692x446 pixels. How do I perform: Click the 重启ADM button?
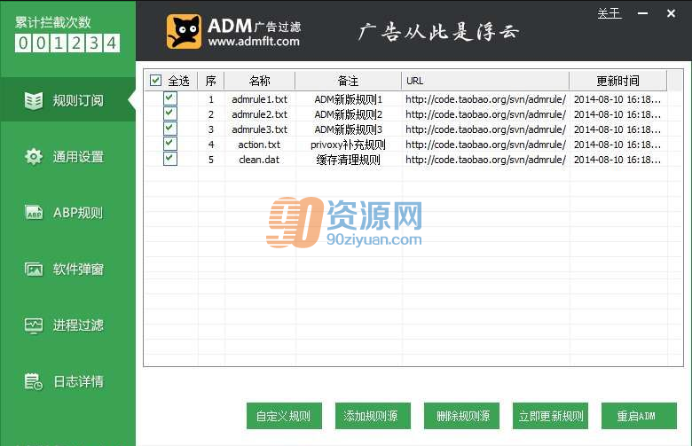coord(639,416)
